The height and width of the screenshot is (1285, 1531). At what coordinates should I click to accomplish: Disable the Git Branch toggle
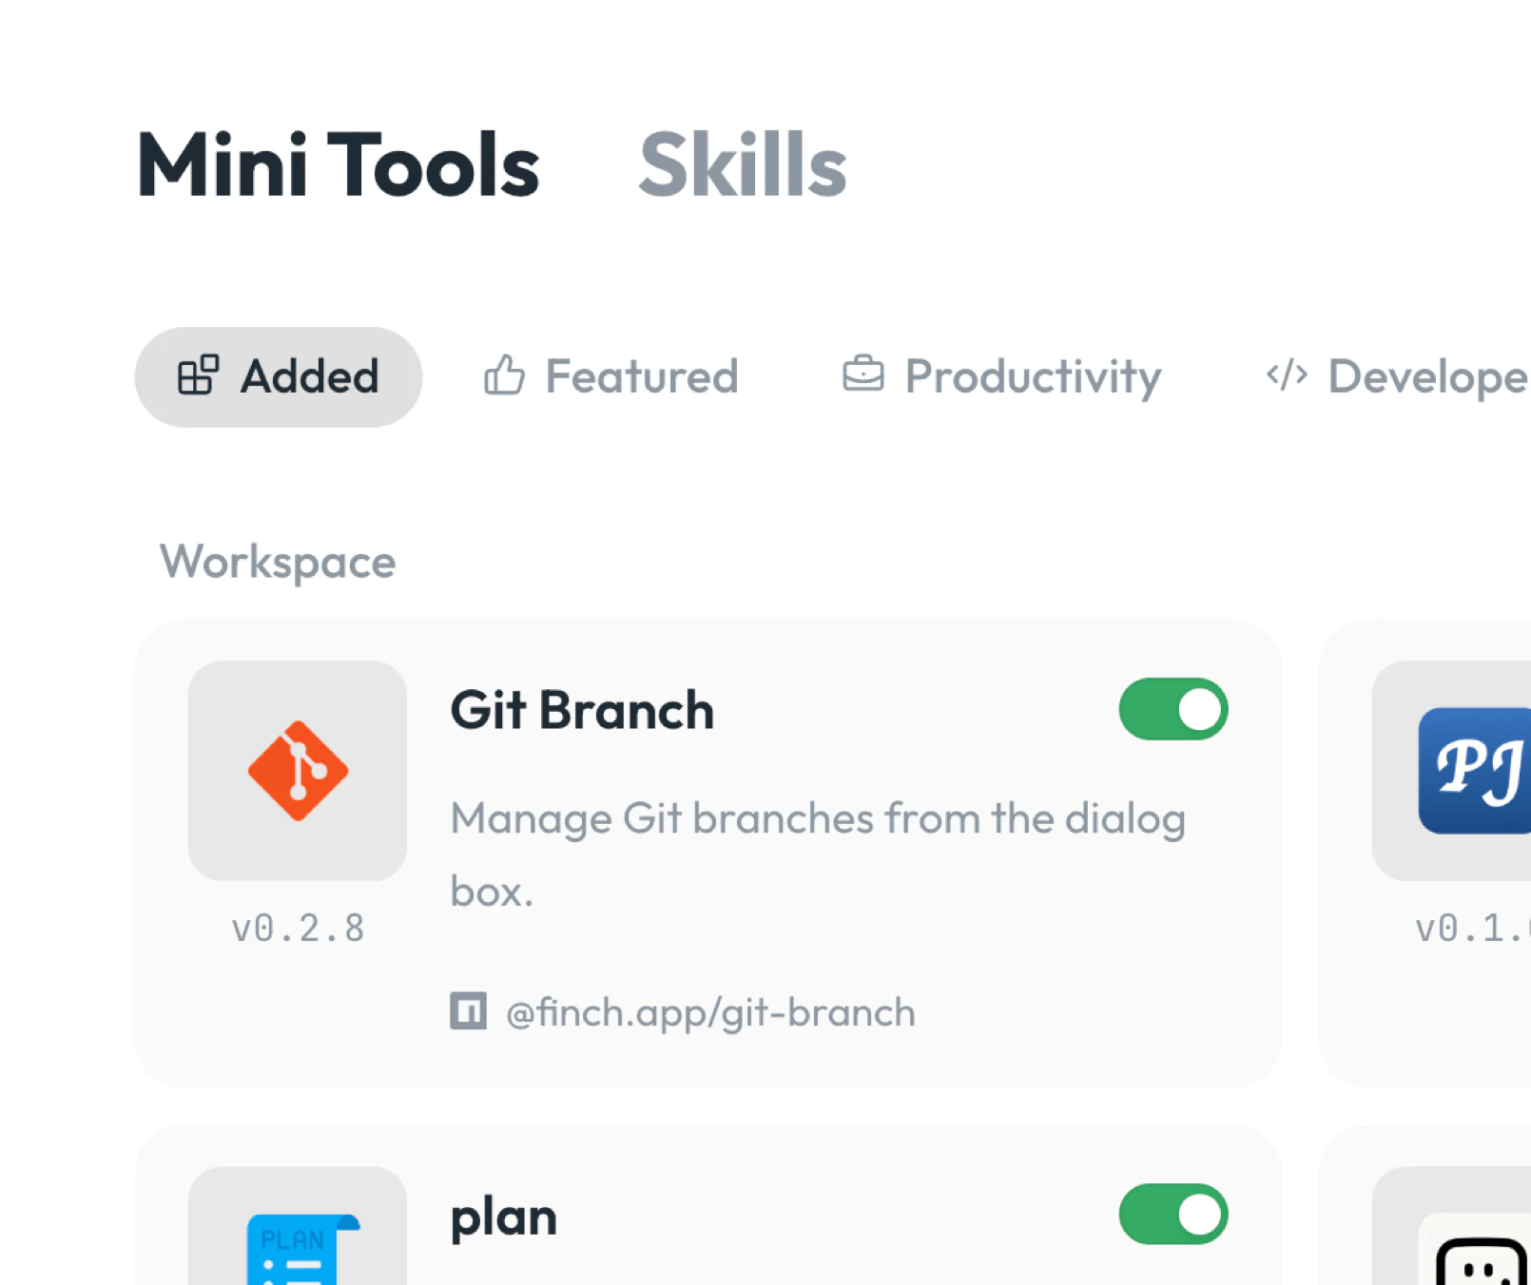pos(1173,709)
